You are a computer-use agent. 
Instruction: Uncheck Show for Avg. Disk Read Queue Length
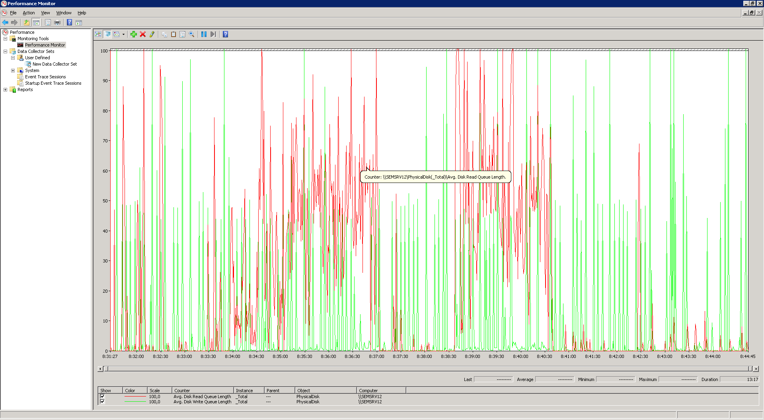(102, 397)
